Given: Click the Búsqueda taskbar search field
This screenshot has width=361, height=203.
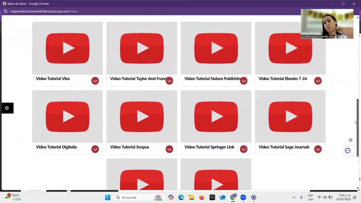Looking at the screenshot, I should point(139,197).
